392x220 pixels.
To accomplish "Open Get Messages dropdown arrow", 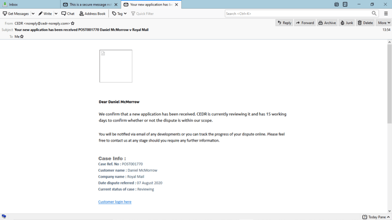I will click(x=33, y=14).
